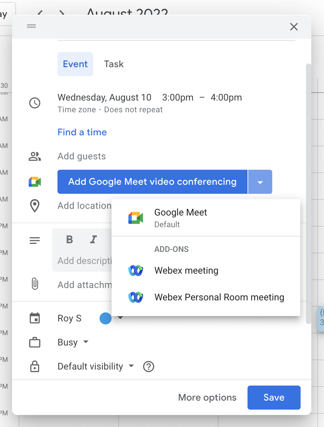Image resolution: width=324 pixels, height=427 pixels.
Task: Click the Add location field
Action: 85,206
